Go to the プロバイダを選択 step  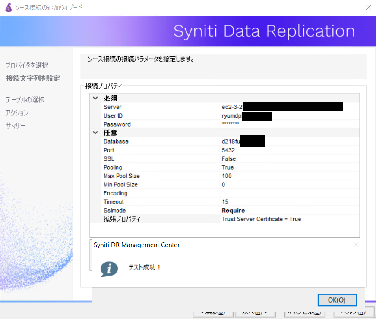tap(27, 65)
